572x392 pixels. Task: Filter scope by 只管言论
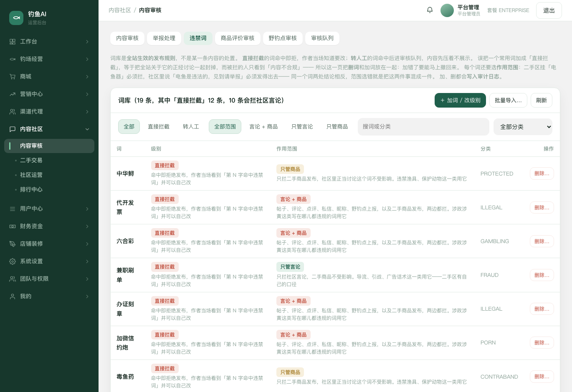(302, 127)
